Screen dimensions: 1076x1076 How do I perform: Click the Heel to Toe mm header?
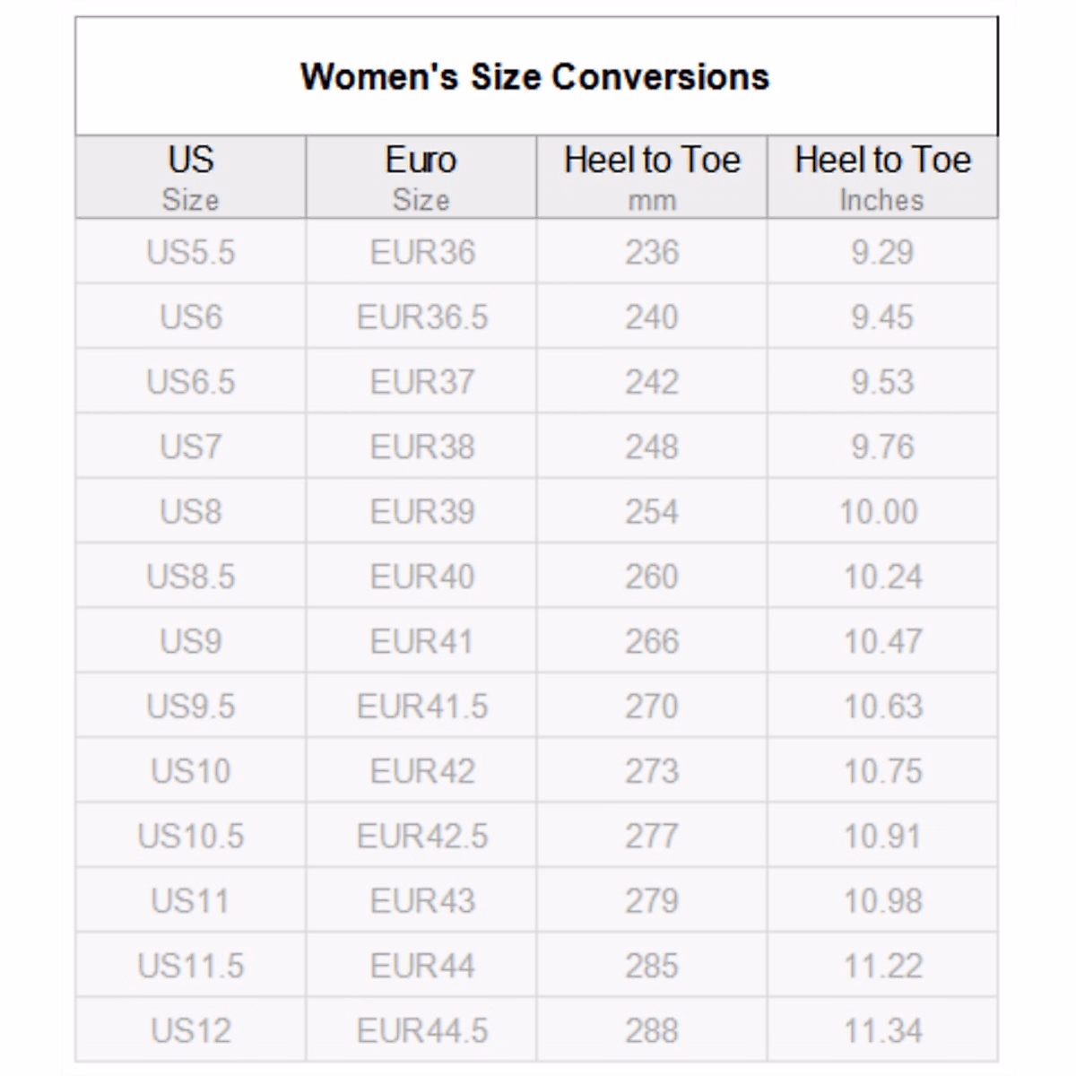click(652, 177)
